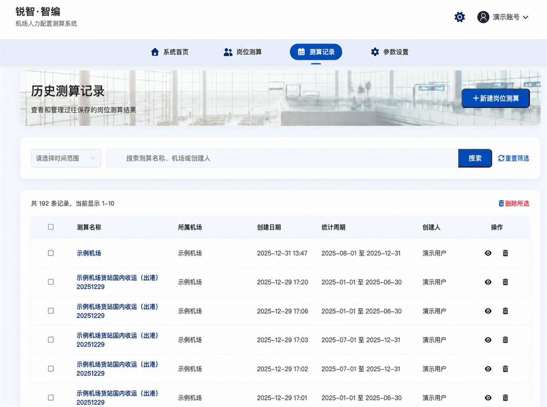Delete record created 2025-12-29 17:01 trash icon
This screenshot has width=547, height=407.
point(506,398)
